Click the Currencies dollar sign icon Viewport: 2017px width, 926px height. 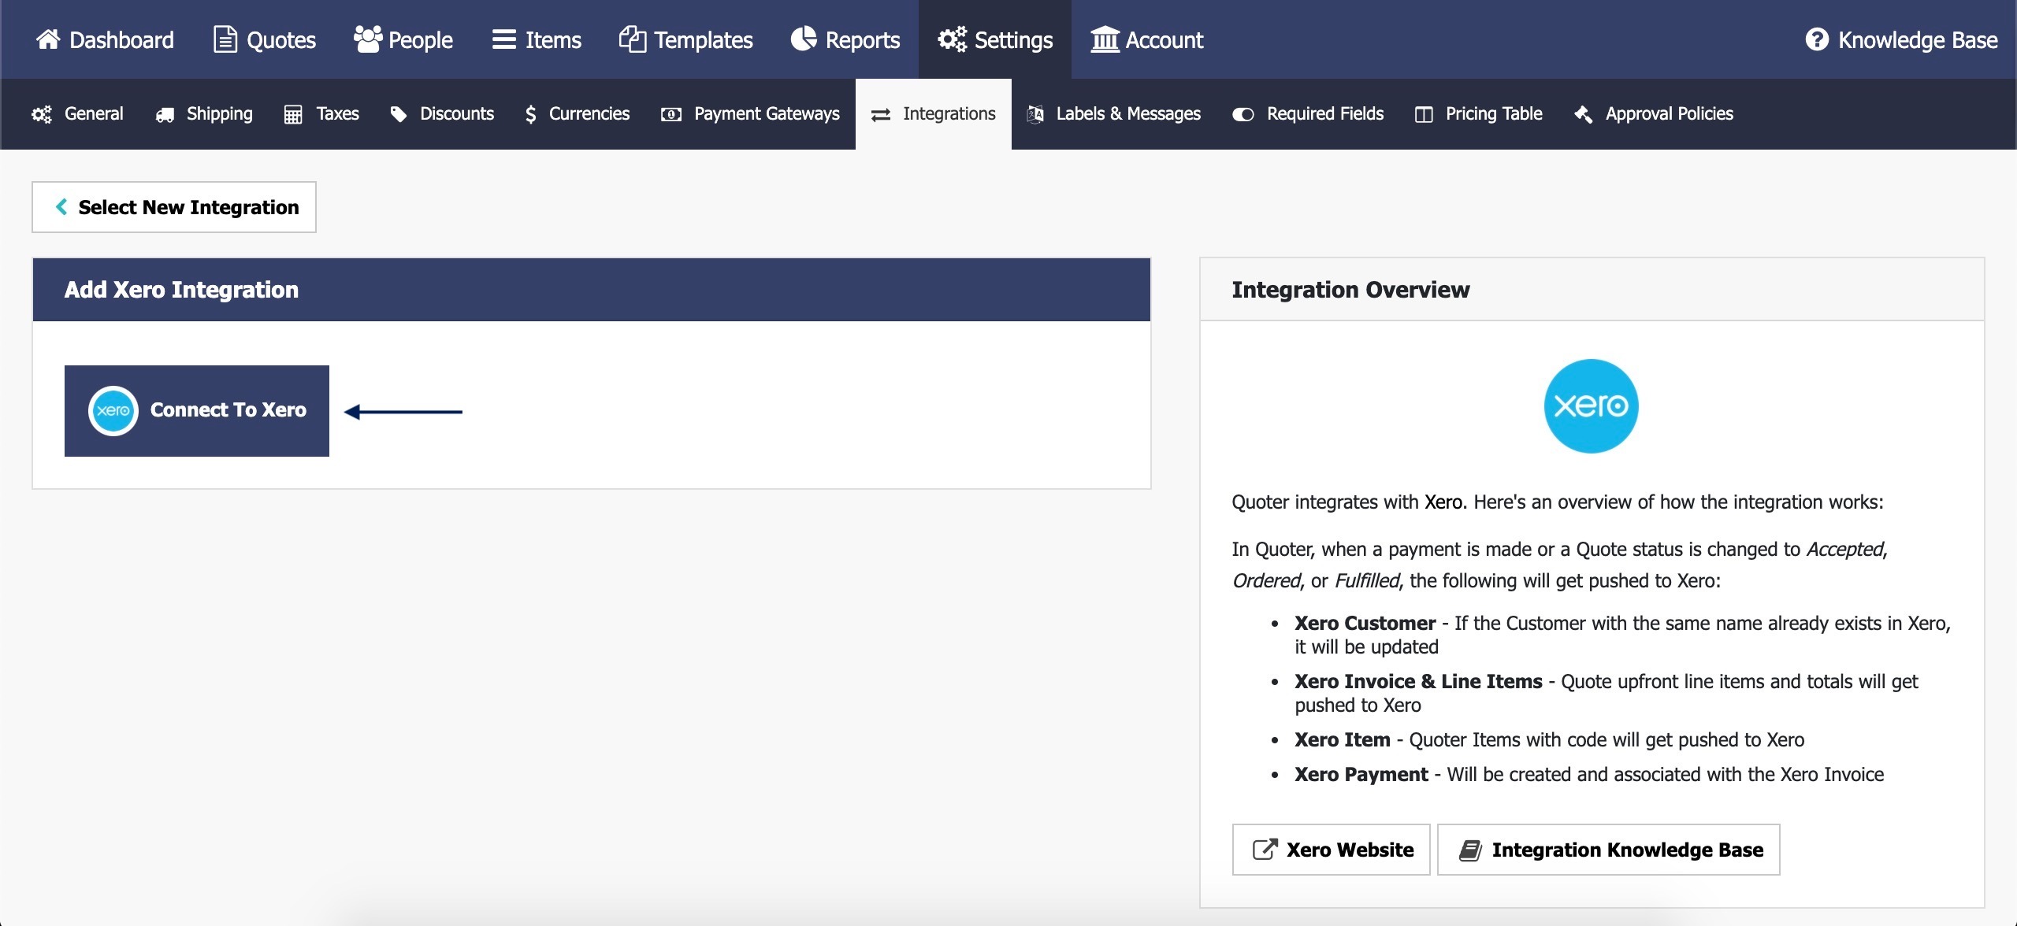coord(531,115)
